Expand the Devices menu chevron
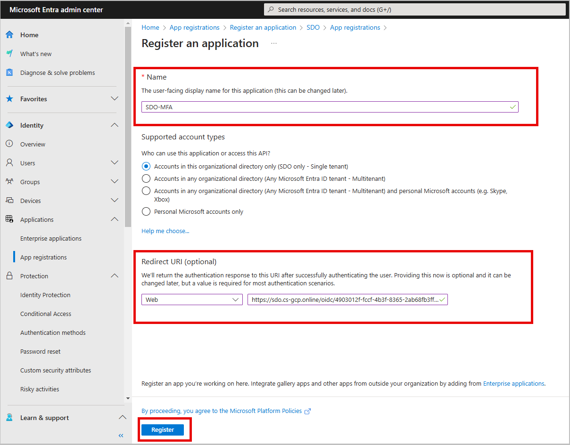 pos(114,201)
